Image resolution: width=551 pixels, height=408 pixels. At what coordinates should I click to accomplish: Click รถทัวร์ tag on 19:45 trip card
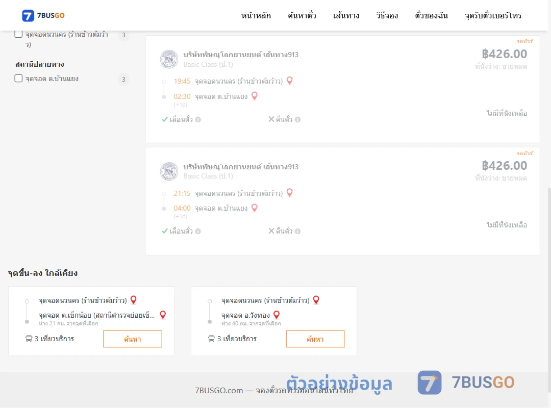[x=524, y=41]
